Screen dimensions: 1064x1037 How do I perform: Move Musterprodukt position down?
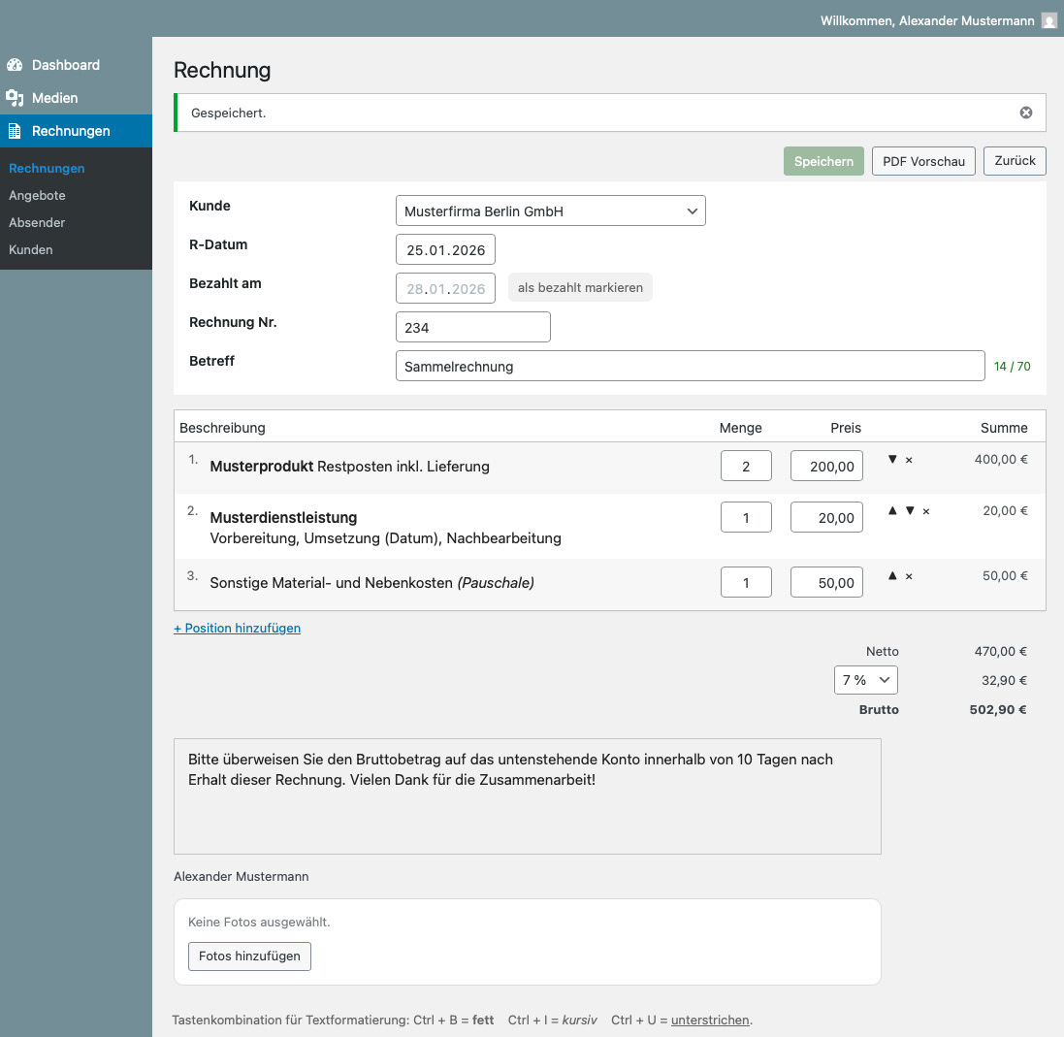pyautogui.click(x=892, y=460)
